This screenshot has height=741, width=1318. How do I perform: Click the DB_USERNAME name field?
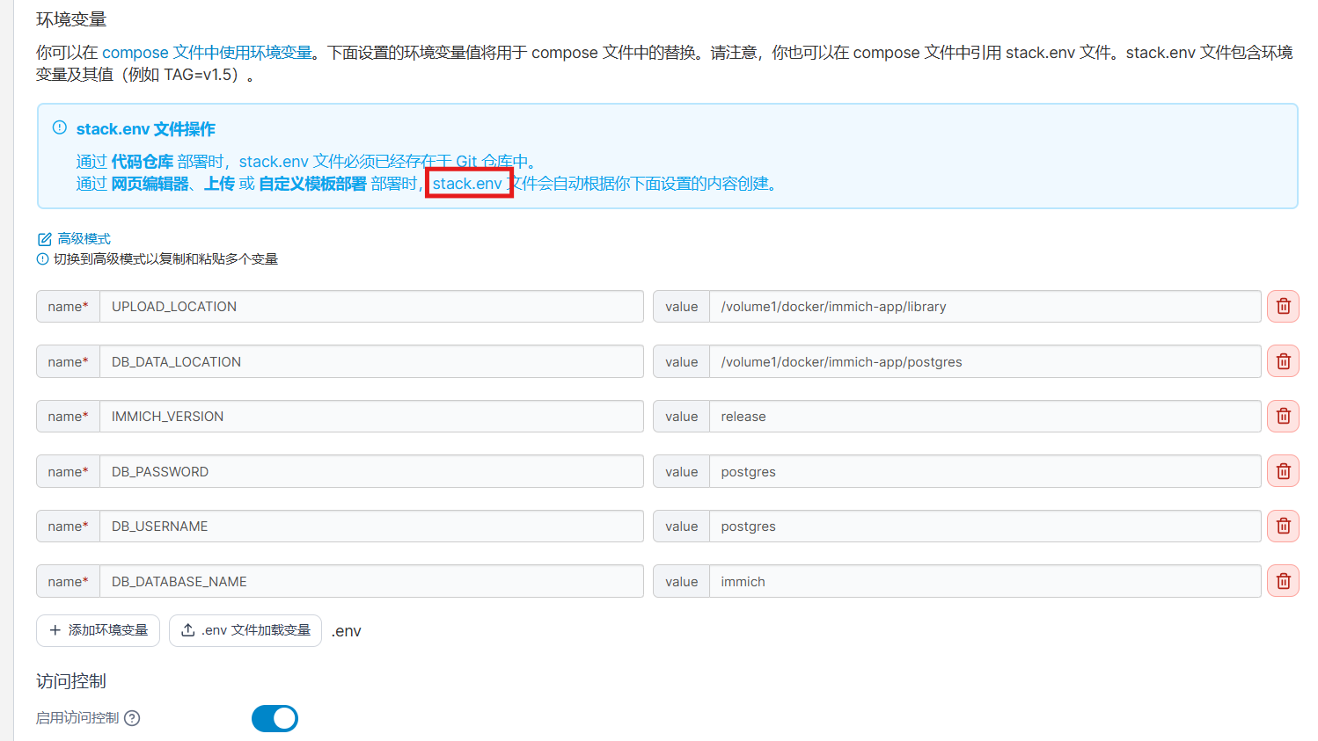370,527
